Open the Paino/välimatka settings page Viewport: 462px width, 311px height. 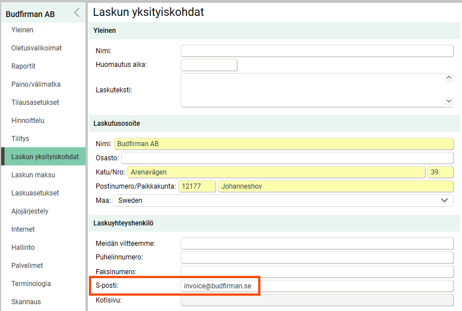click(36, 84)
